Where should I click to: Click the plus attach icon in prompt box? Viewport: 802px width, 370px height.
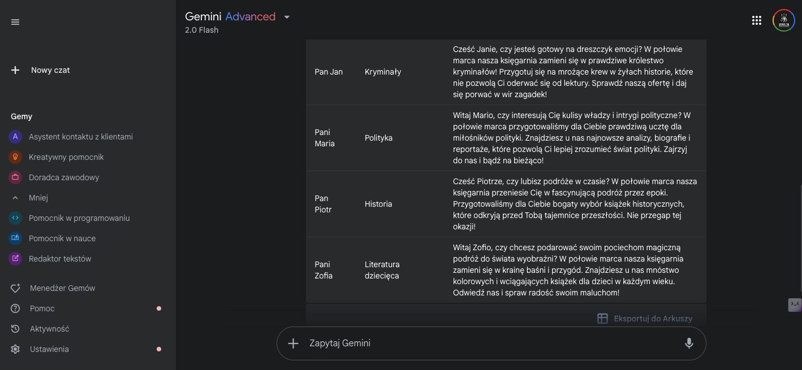293,343
